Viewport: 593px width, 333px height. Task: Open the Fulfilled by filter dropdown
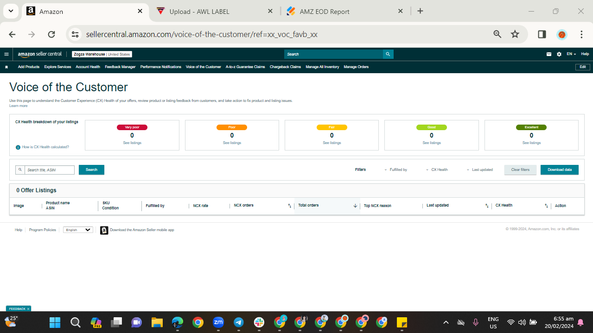[x=395, y=170]
